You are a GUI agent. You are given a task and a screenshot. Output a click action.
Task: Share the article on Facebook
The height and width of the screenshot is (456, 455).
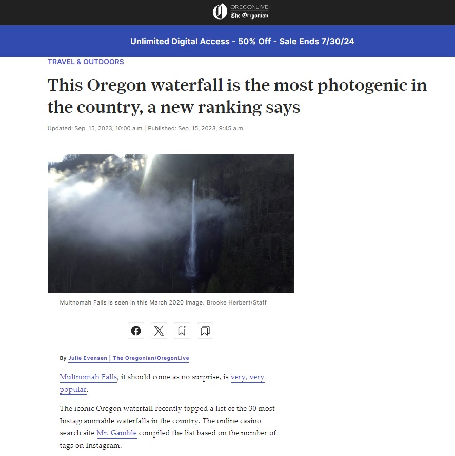(x=136, y=331)
